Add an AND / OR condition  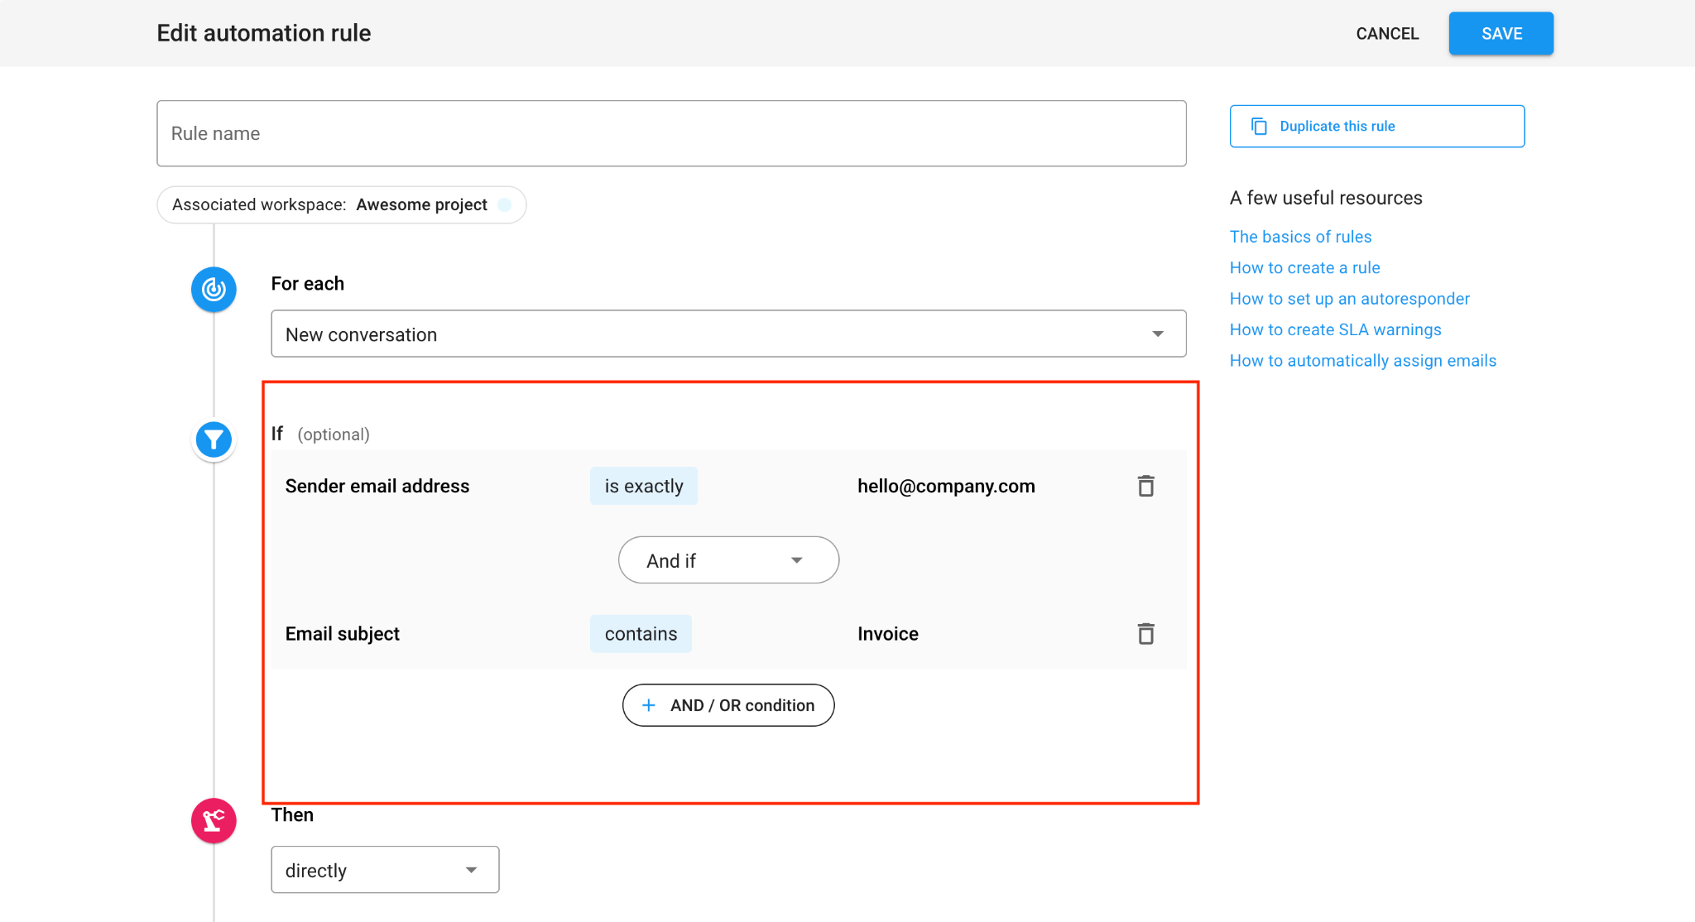[x=728, y=705]
